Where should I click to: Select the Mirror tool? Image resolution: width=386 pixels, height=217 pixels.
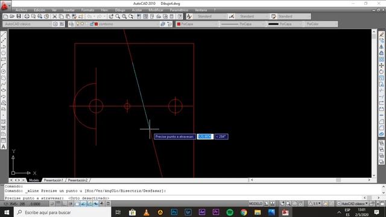381,47
